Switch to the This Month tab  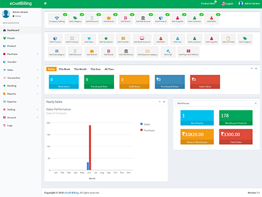tap(80, 69)
